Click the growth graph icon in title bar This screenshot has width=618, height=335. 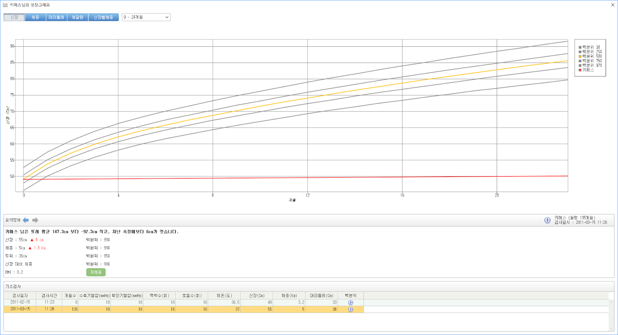5,5
